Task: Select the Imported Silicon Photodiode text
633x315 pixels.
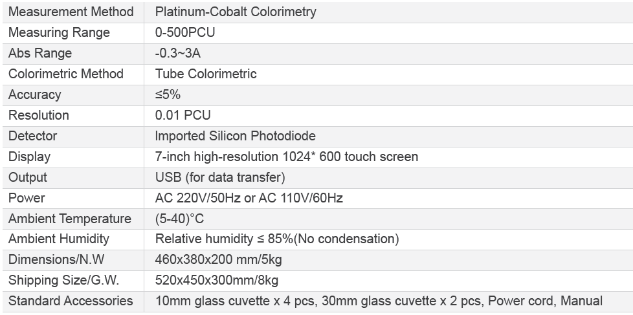Action: [x=236, y=136]
